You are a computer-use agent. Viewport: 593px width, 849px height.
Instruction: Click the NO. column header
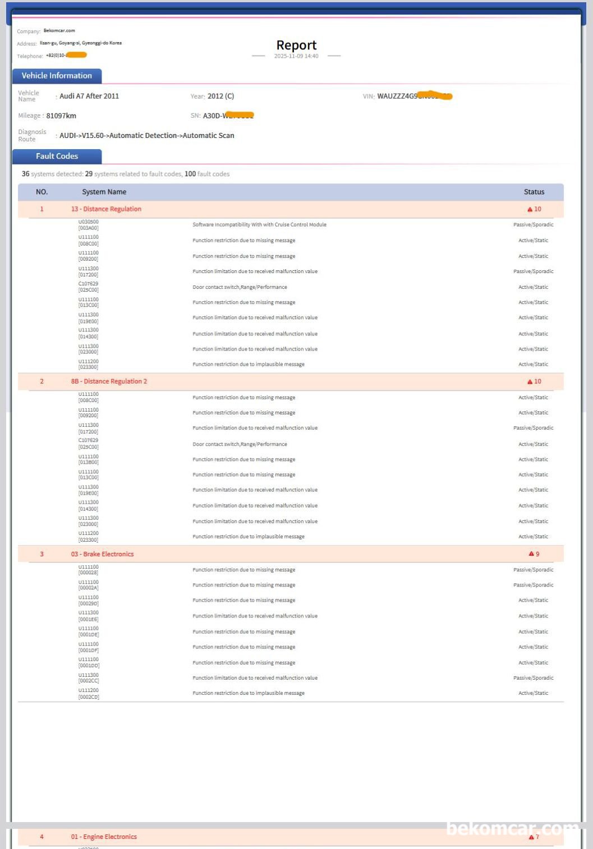[42, 192]
